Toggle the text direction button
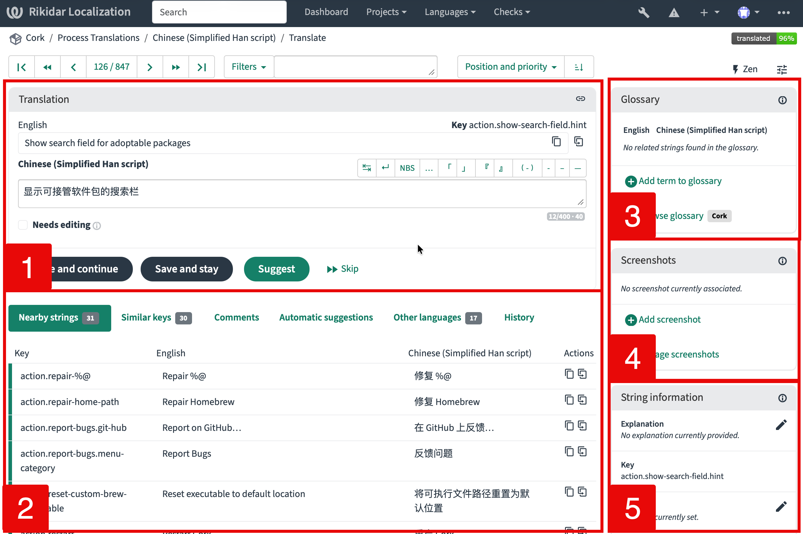803x534 pixels. click(x=367, y=168)
